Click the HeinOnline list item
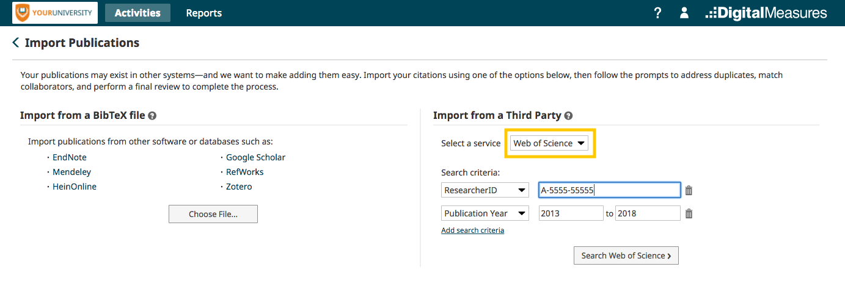 point(74,187)
